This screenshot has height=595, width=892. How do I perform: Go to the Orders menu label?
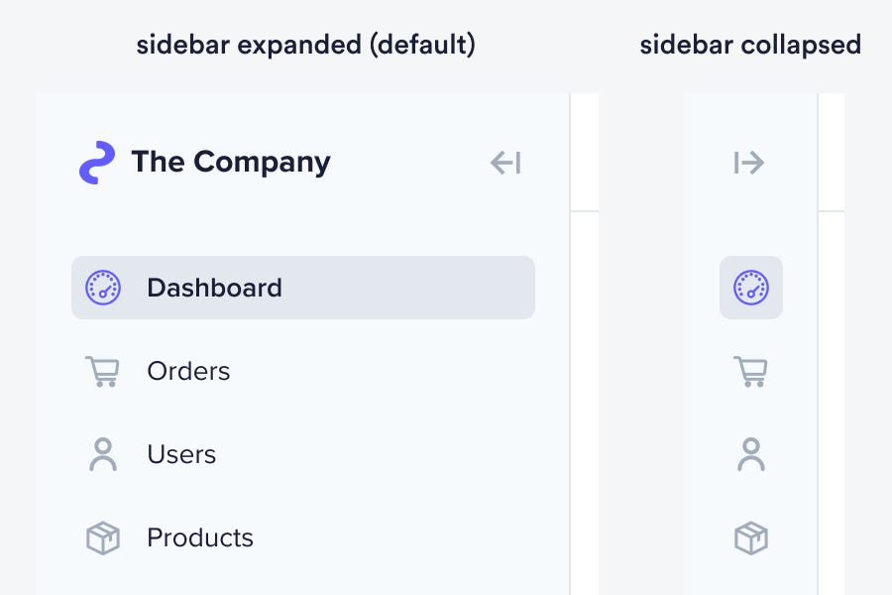[188, 371]
